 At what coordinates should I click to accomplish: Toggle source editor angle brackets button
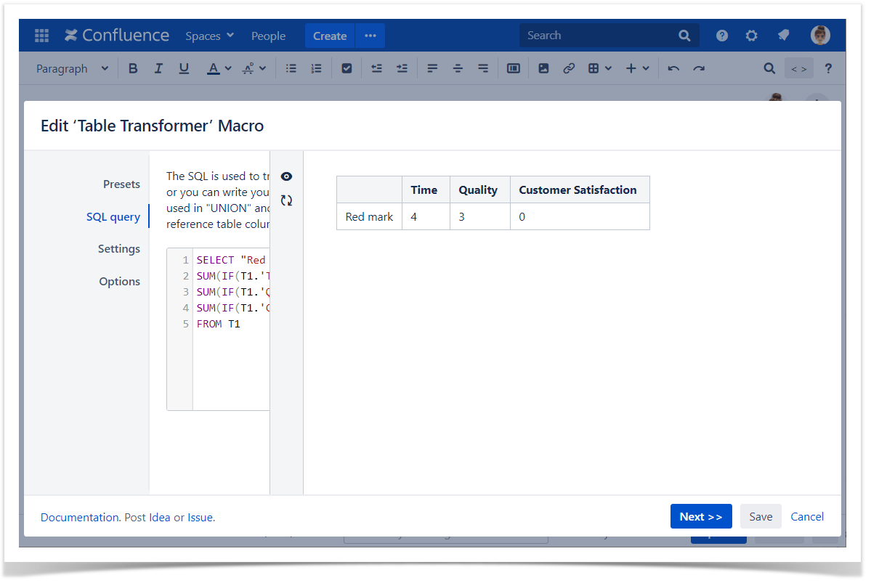click(x=798, y=68)
